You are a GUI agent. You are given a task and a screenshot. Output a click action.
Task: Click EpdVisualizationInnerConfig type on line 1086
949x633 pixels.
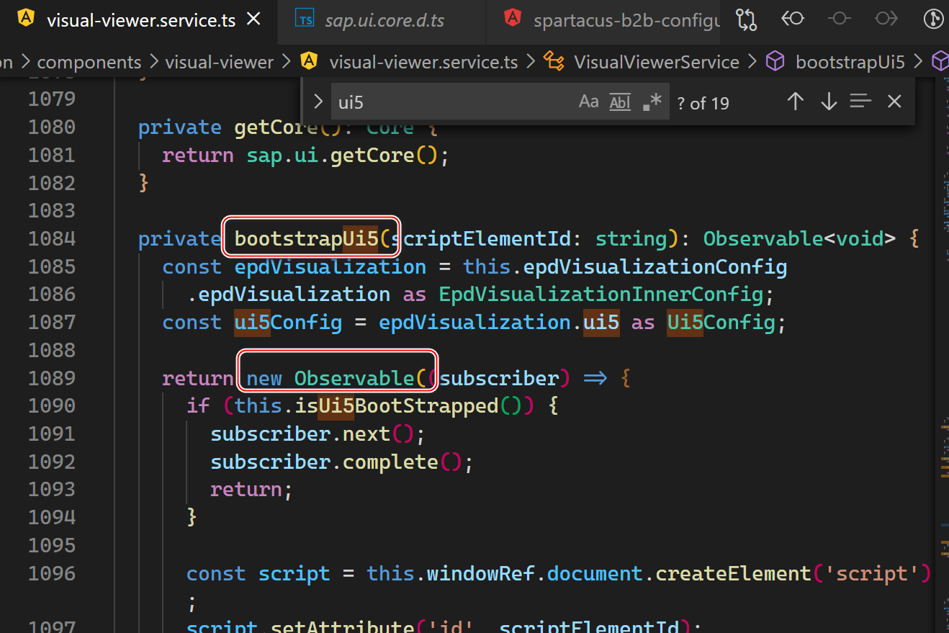pyautogui.click(x=601, y=295)
